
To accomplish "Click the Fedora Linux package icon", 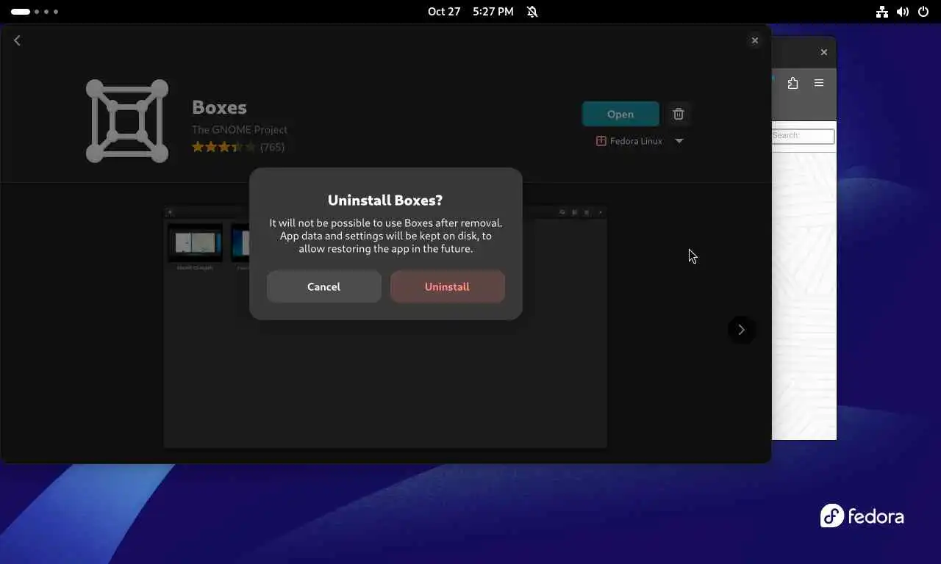I will click(601, 141).
